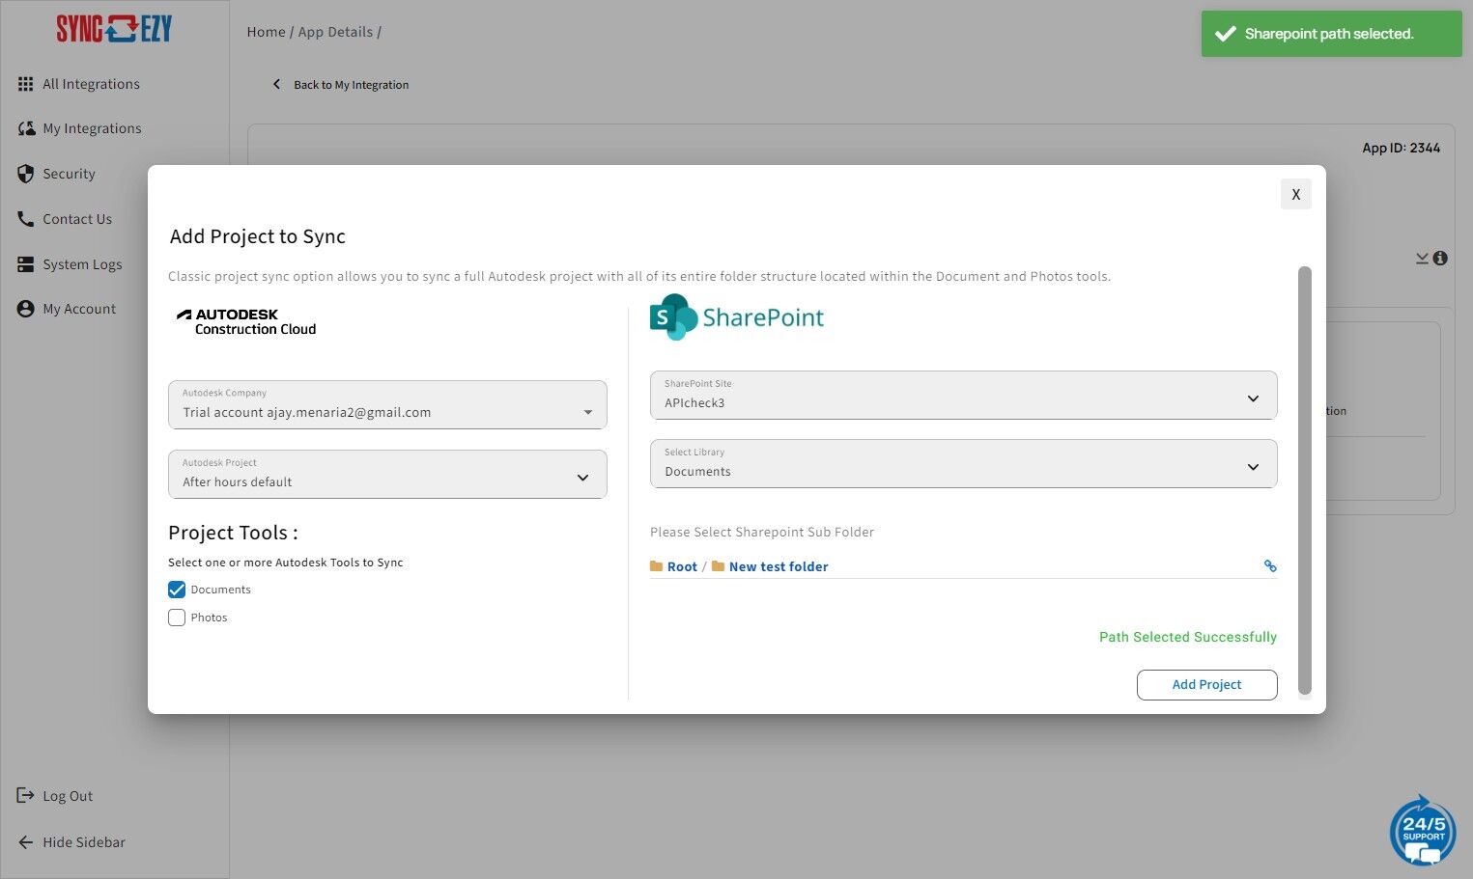Image resolution: width=1473 pixels, height=879 pixels.
Task: Open the Autodesk Project dropdown
Action: pyautogui.click(x=387, y=474)
